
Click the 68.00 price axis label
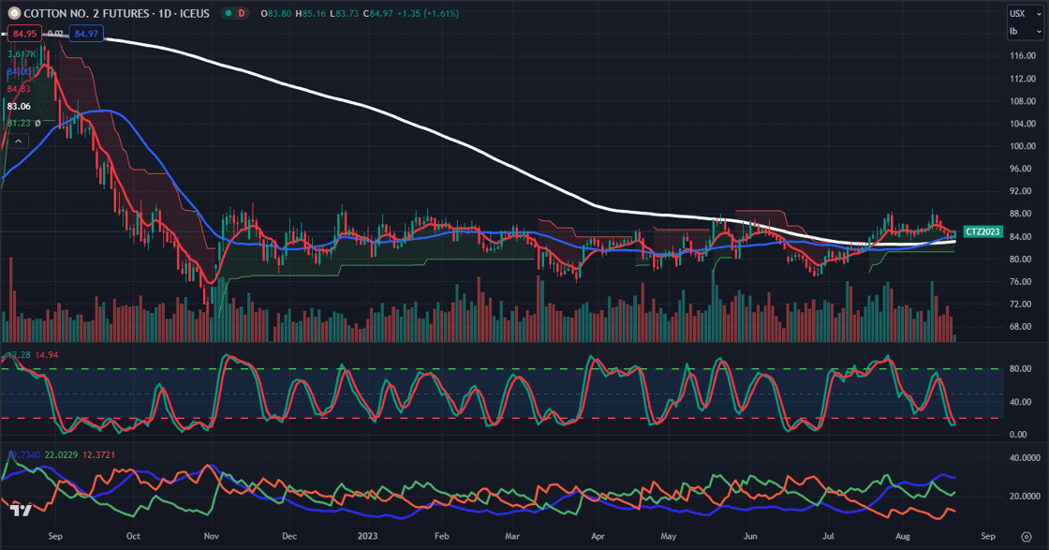1020,326
